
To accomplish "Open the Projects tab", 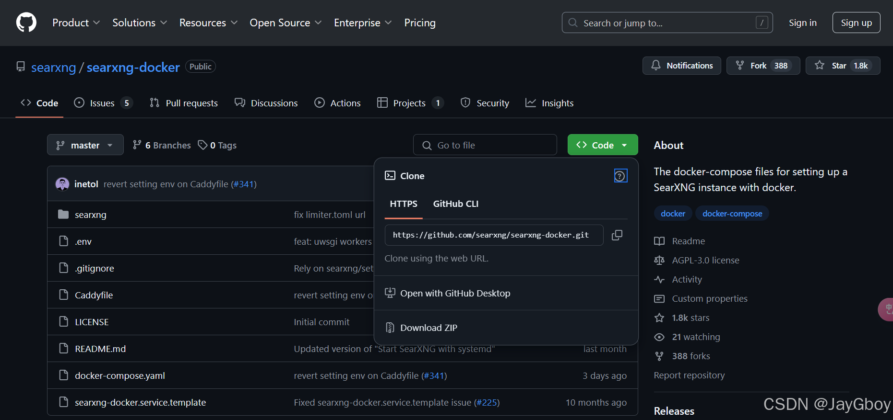I will coord(410,103).
